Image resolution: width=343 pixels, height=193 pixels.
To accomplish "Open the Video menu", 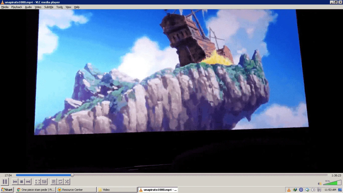I will coord(38,7).
